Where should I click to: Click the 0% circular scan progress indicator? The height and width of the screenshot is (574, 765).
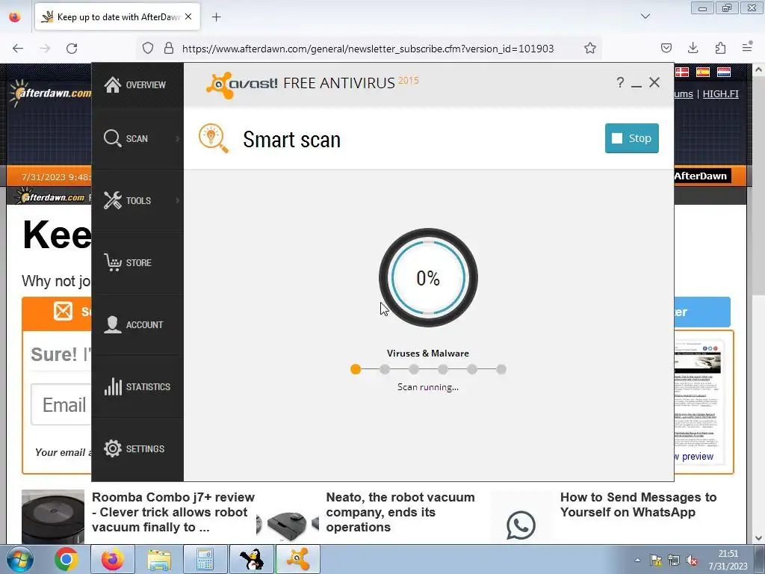[428, 278]
